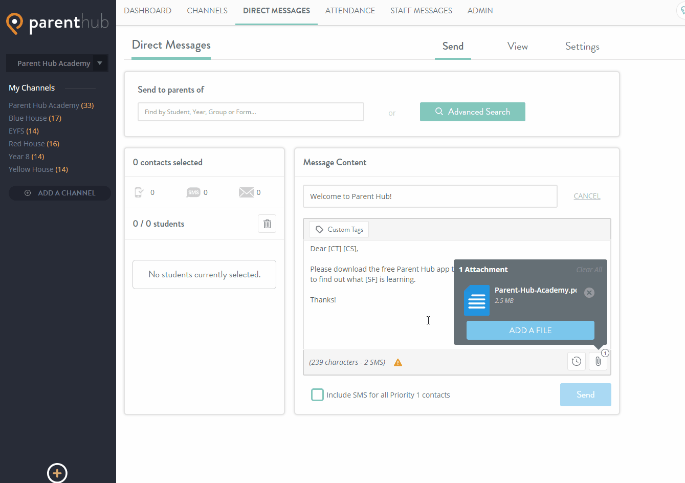Click the Cancel link
This screenshot has width=685, height=483.
coord(587,196)
